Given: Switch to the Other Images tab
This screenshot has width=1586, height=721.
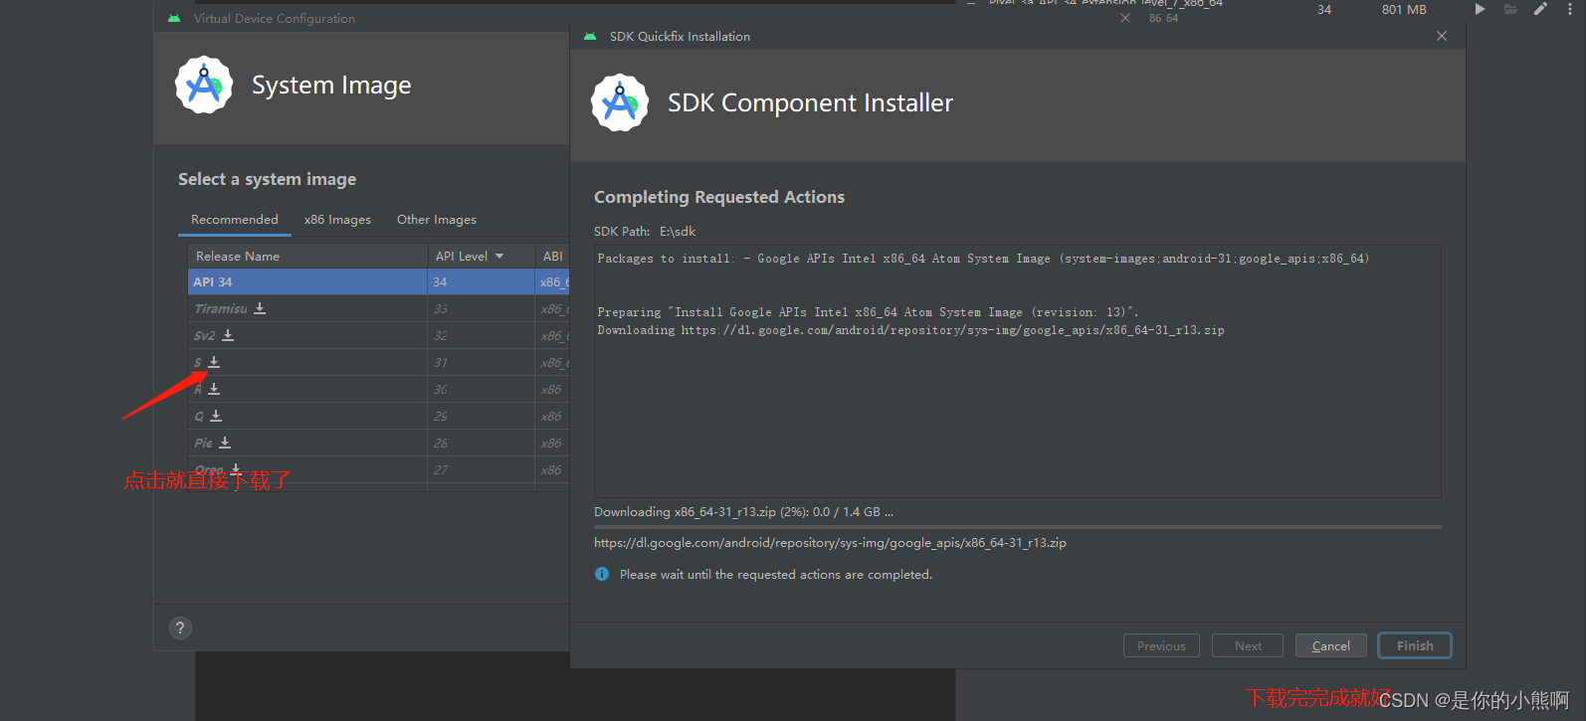Looking at the screenshot, I should point(437,220).
